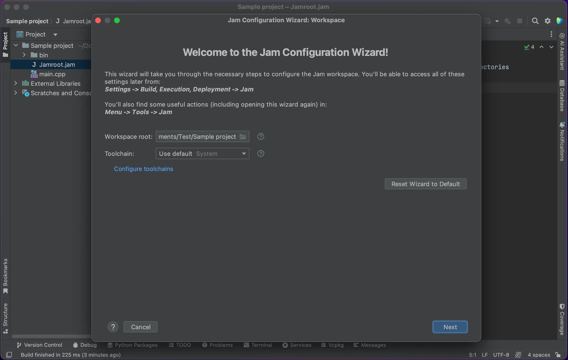
Task: Click the run-with-coverage icon in toolbar
Action: 488,21
